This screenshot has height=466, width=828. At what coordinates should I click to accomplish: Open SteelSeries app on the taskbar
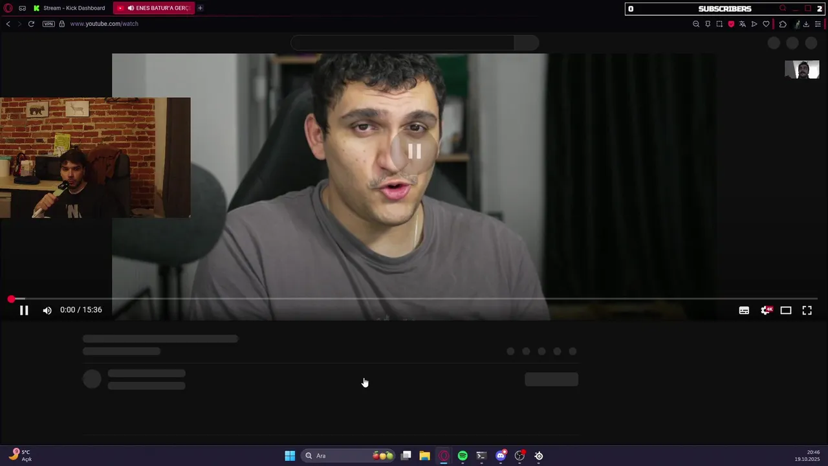[x=539, y=456]
